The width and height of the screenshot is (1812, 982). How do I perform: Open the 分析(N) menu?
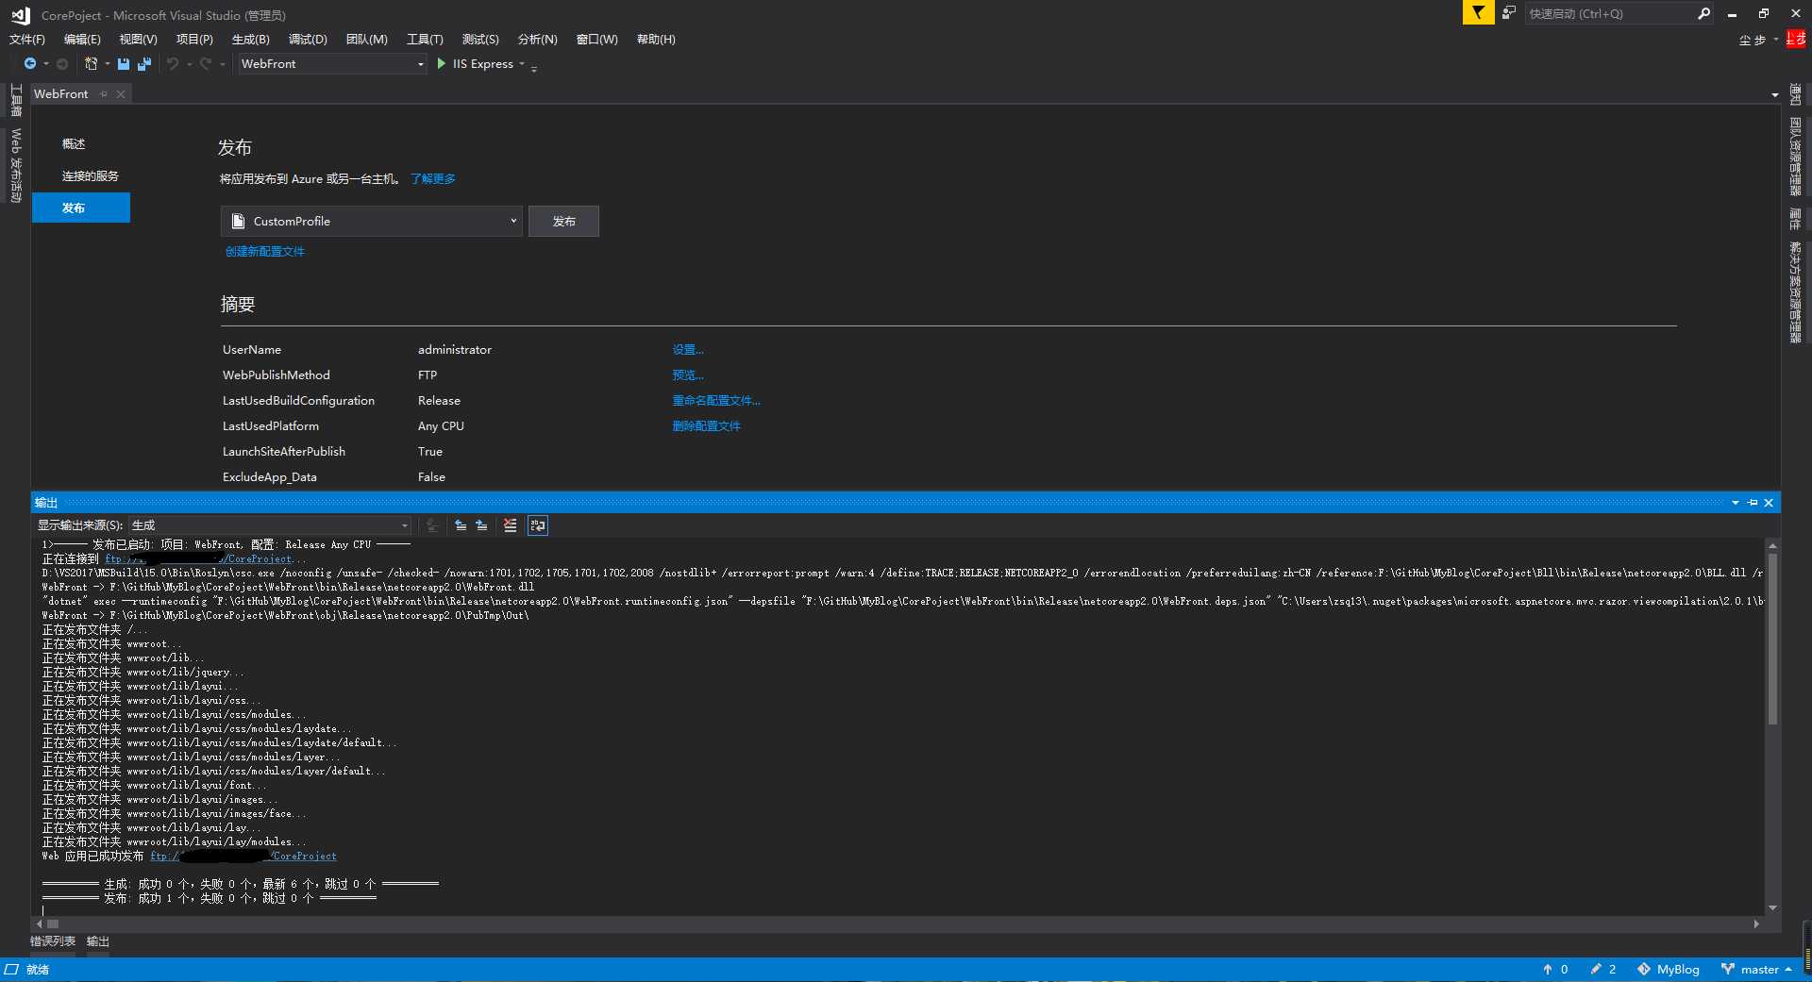[x=538, y=40]
